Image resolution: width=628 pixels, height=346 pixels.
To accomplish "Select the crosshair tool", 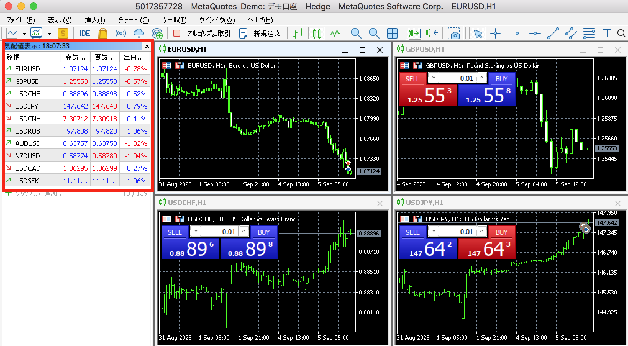I will click(x=495, y=33).
